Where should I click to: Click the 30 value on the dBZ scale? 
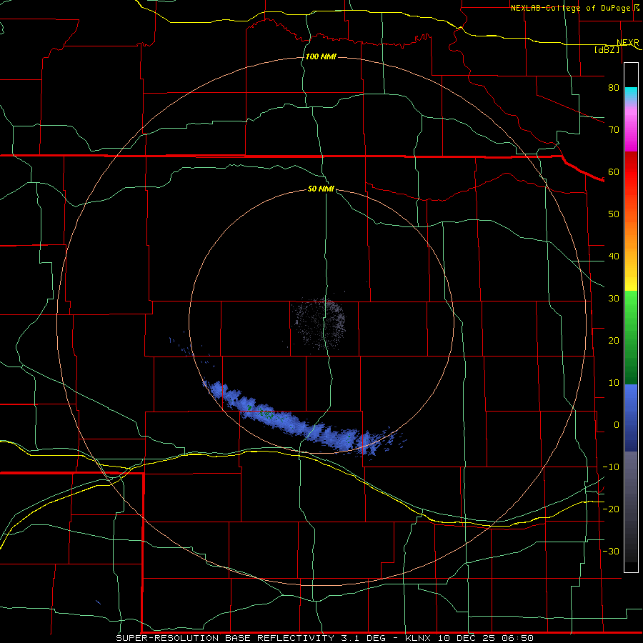pos(614,298)
